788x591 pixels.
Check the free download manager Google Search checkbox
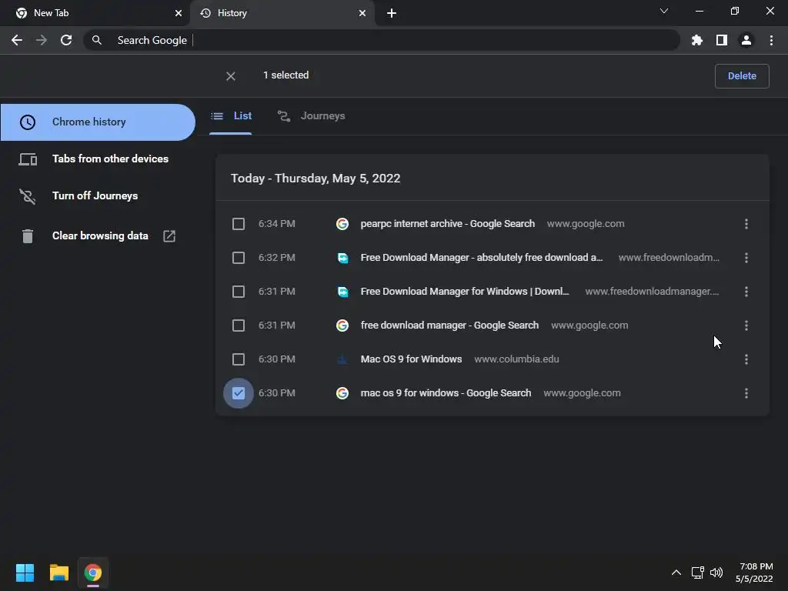click(x=239, y=326)
